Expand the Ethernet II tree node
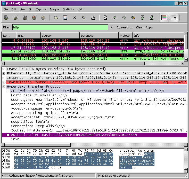The height and width of the screenshot is (179, 189). (4, 73)
